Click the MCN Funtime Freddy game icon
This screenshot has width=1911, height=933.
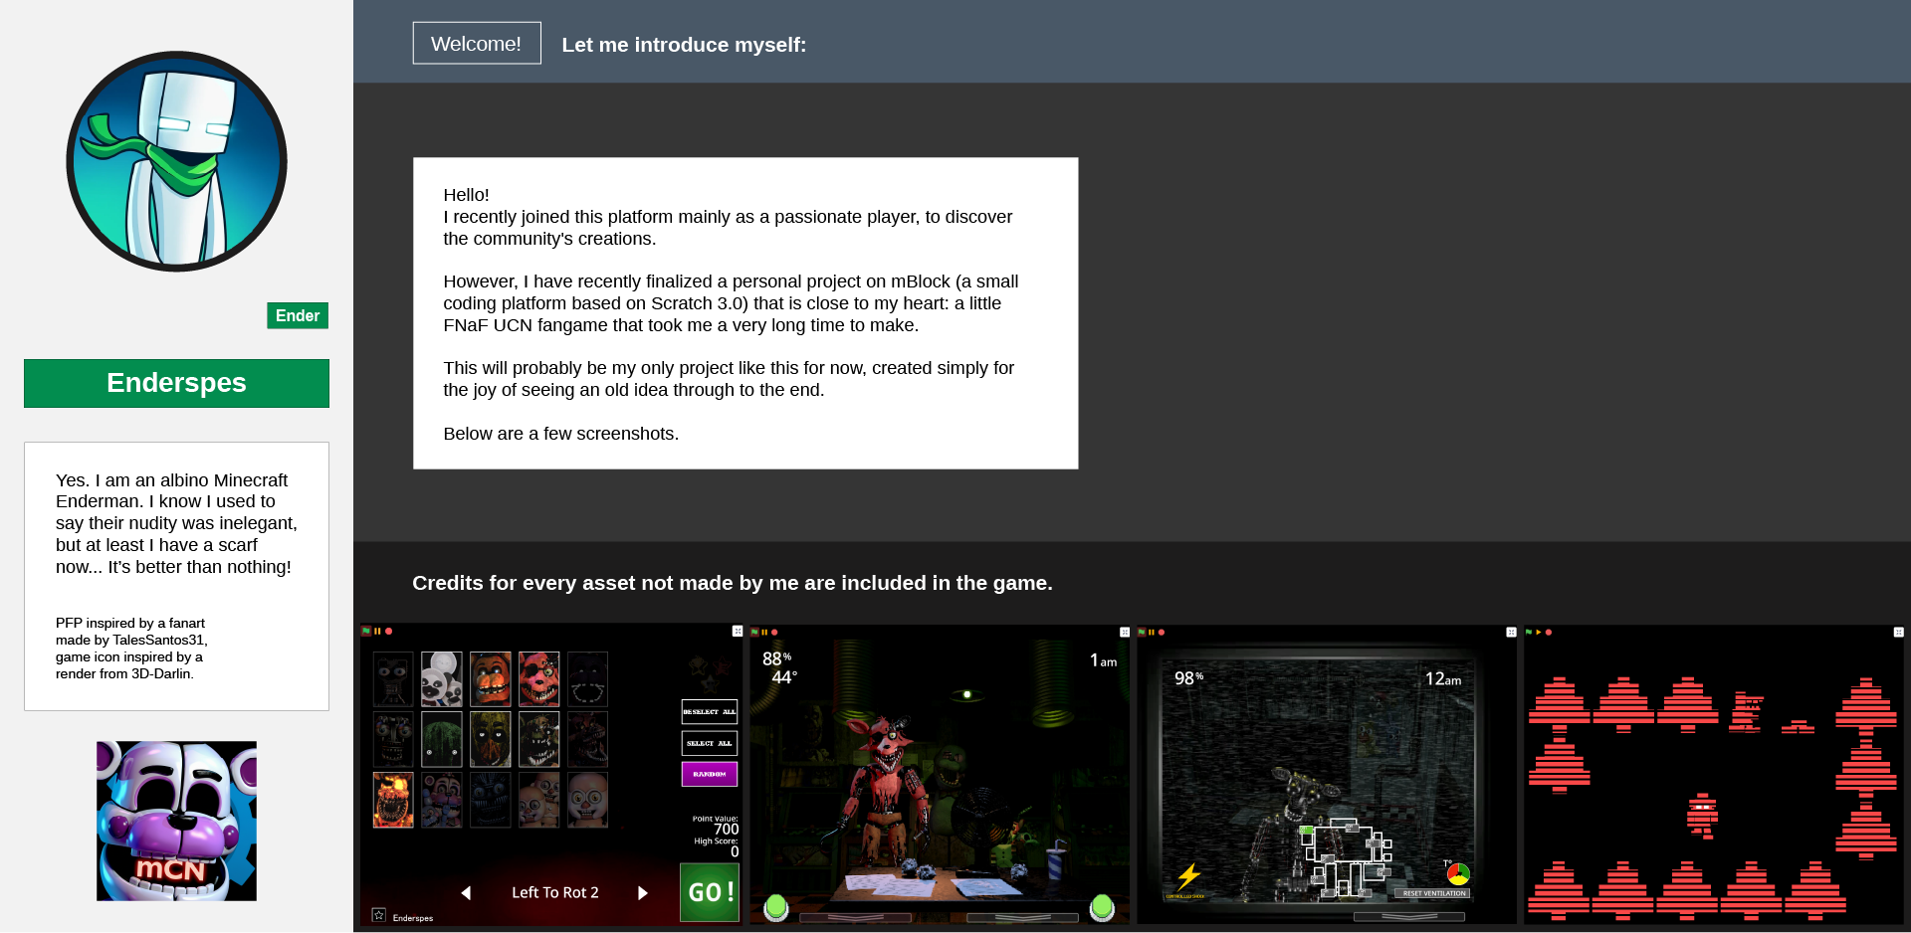pos(176,821)
